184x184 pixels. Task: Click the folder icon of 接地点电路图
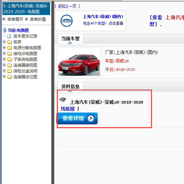click(9, 53)
